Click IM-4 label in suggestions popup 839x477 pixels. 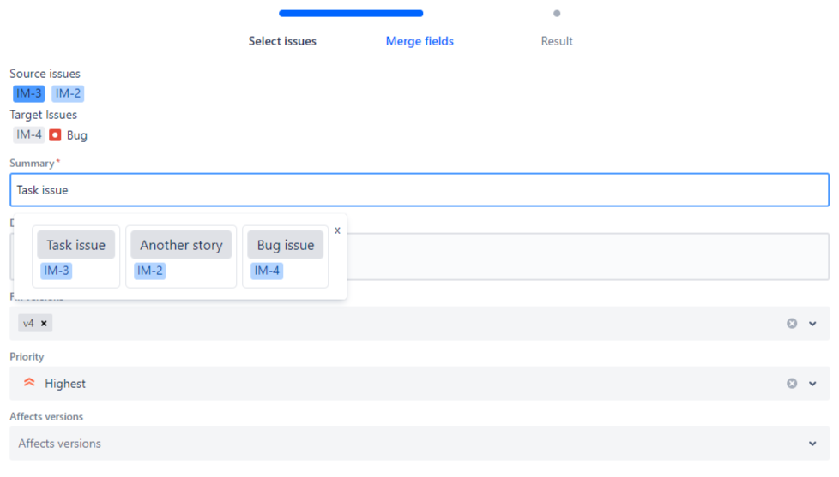267,271
